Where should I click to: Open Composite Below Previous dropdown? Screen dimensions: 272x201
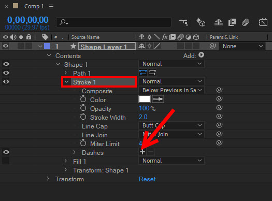(171, 90)
